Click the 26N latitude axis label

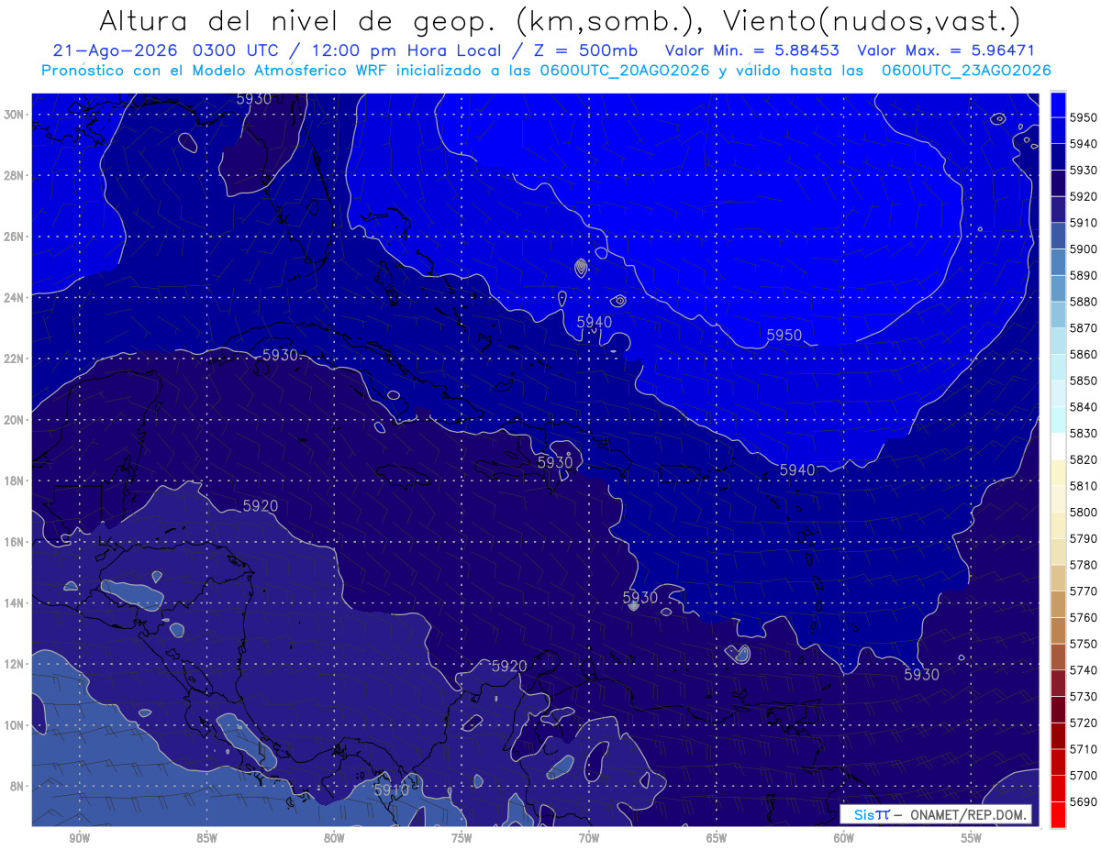point(13,237)
